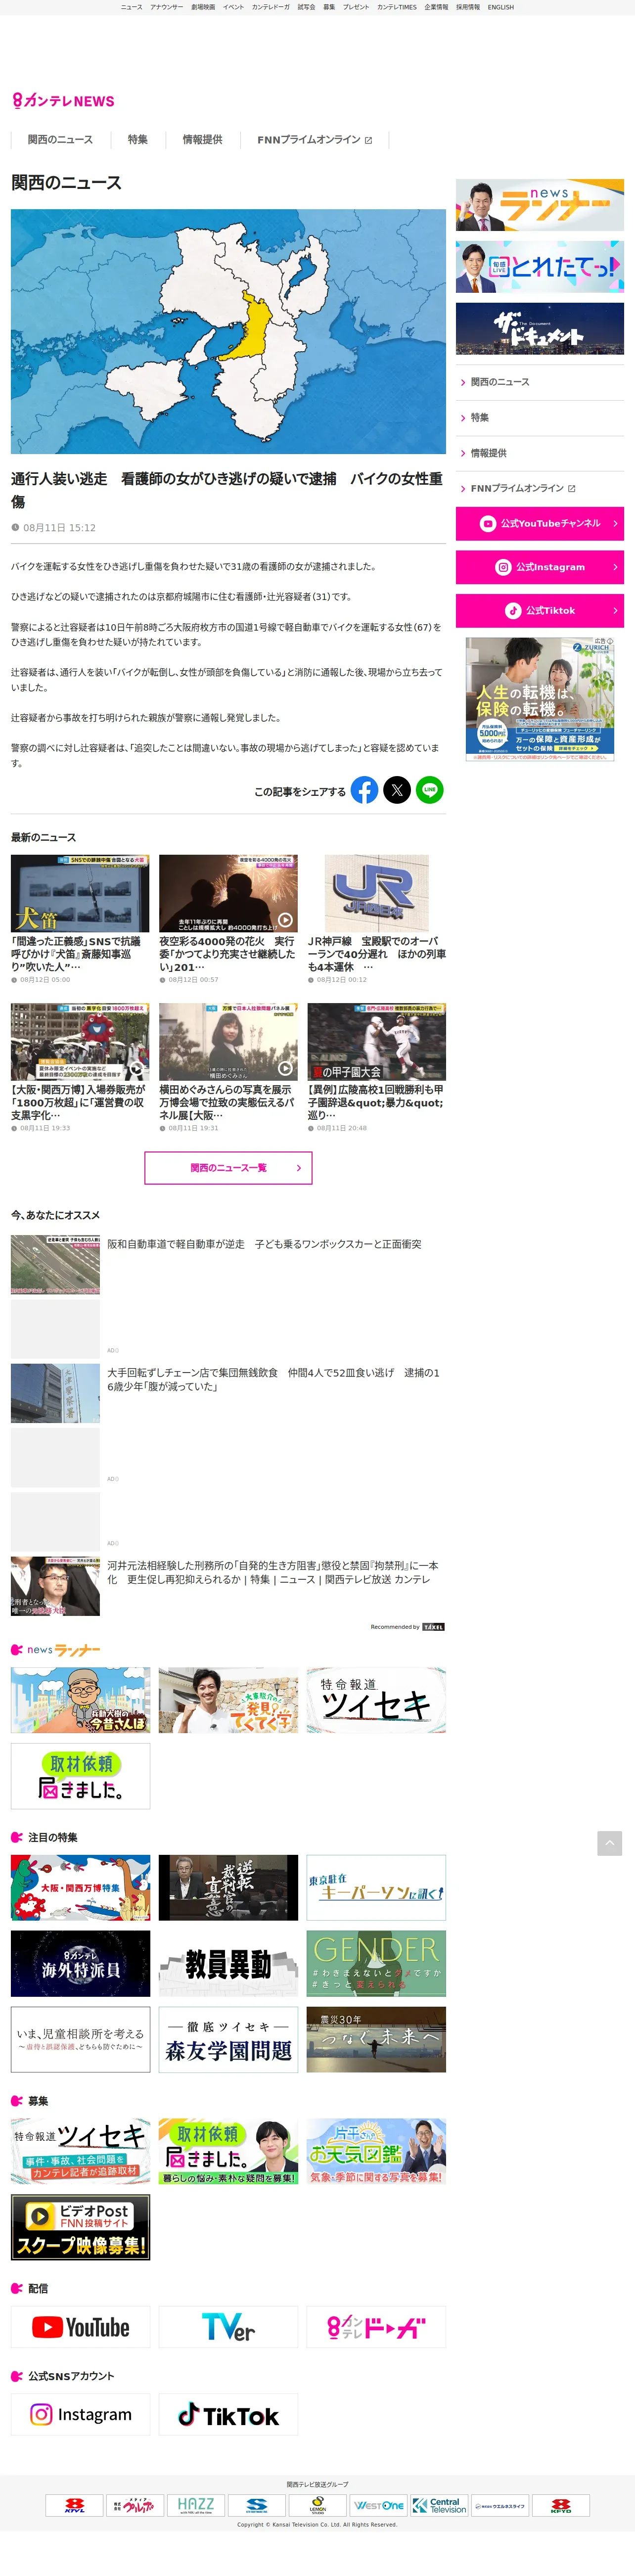Open news ランナー banner in sidebar
Image resolution: width=635 pixels, height=2576 pixels.
[540, 205]
